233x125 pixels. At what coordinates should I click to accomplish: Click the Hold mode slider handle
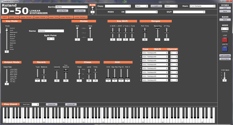[x=90, y=28]
